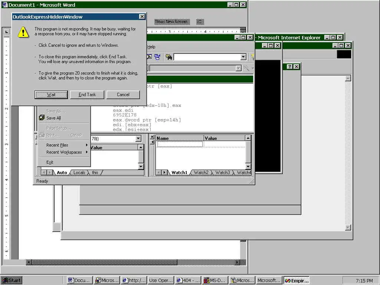Click the Watch window scroll down arrow
This screenshot has height=285, width=380.
[x=248, y=167]
